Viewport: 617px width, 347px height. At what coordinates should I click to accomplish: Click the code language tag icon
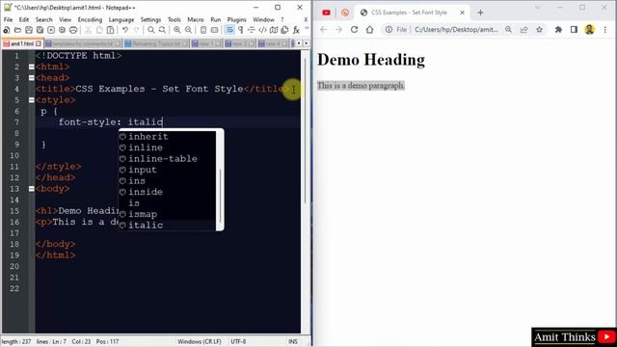262,30
